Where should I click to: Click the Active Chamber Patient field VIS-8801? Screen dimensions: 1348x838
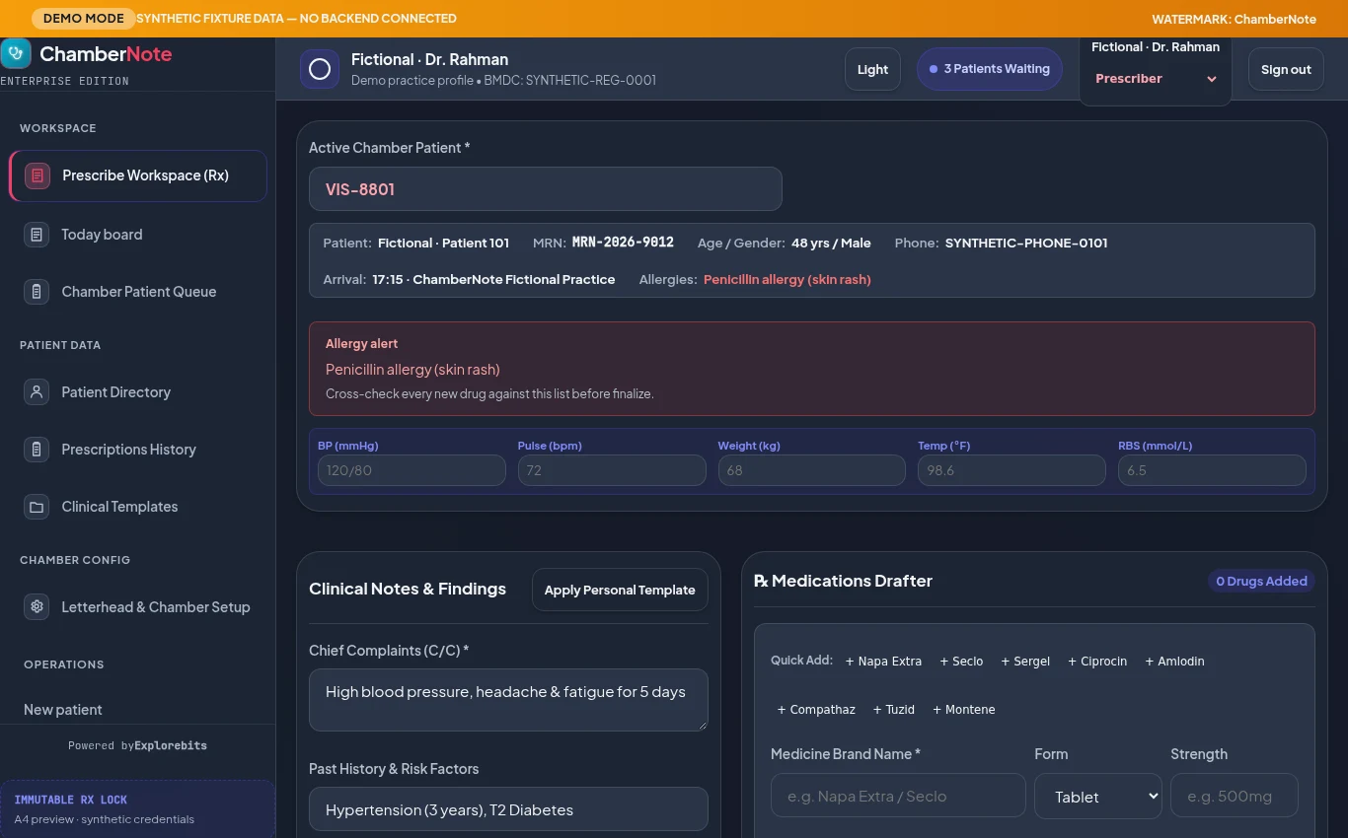point(546,189)
